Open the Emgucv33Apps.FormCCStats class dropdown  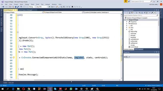coord(63,12)
